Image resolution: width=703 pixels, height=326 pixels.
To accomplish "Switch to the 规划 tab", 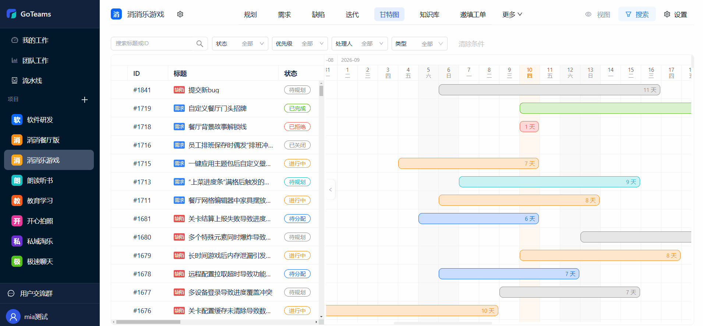I will [x=250, y=14].
